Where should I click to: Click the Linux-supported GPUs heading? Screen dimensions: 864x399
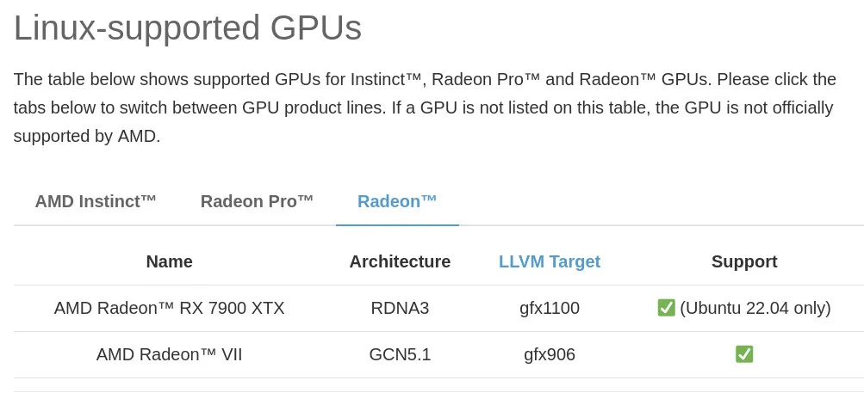(188, 28)
